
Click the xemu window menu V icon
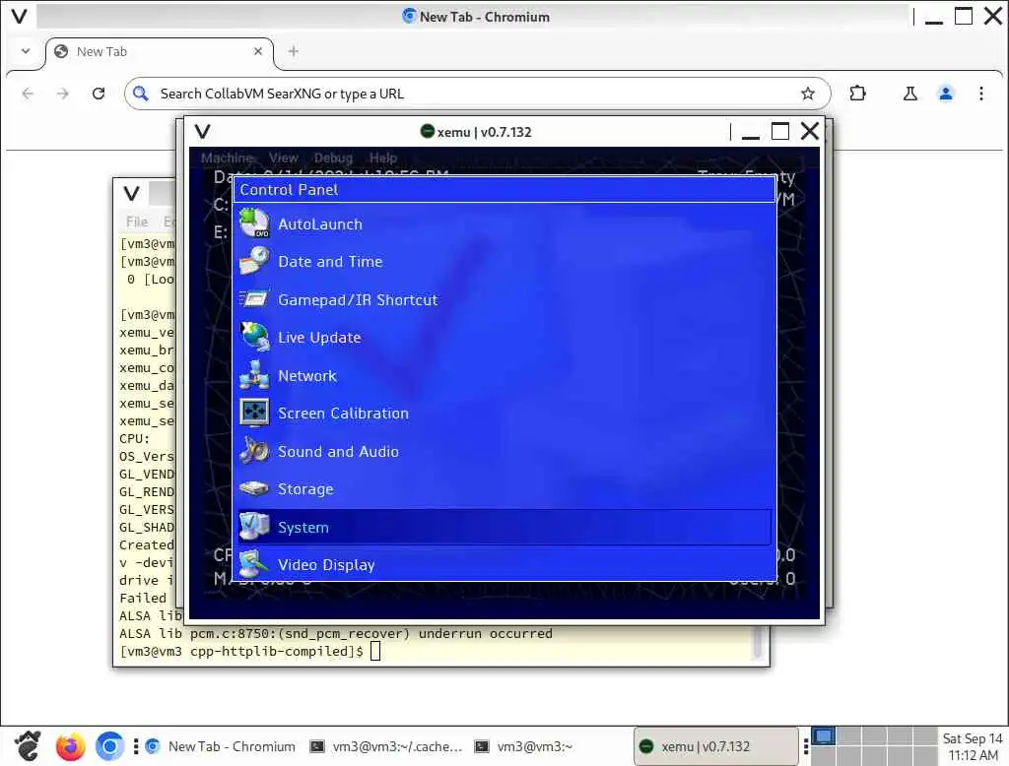point(203,132)
